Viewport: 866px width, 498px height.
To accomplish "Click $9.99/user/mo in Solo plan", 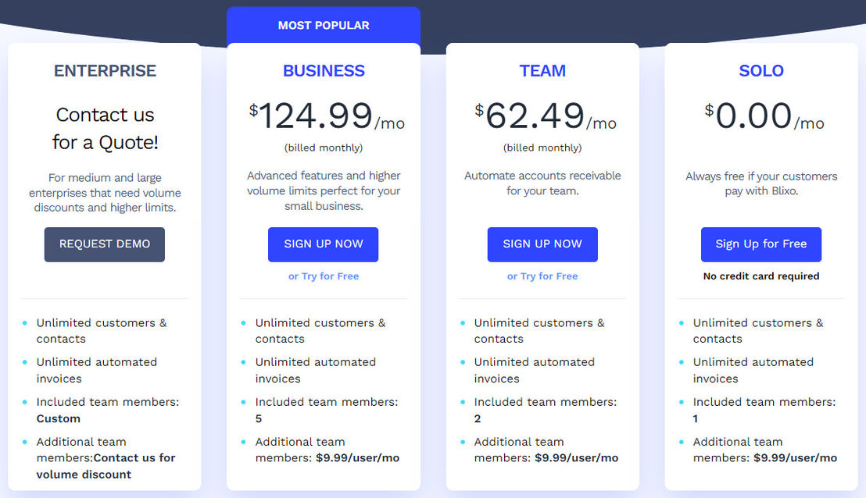I will coord(796,457).
